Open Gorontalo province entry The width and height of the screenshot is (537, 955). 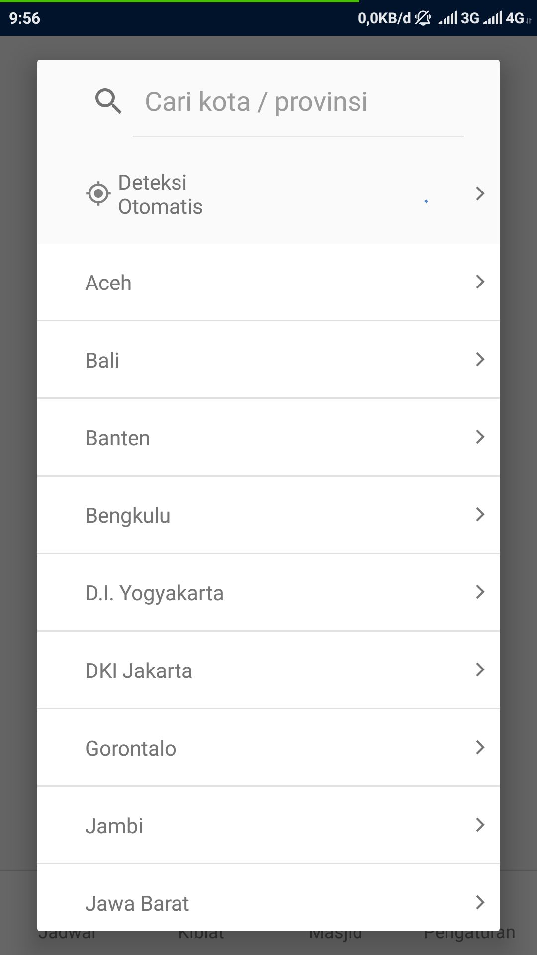(x=131, y=748)
